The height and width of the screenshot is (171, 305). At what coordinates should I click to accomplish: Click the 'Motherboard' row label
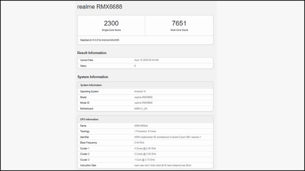[x=87, y=109]
